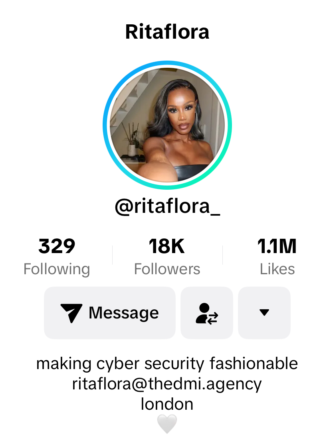Screen dimensions: 325x444
Task: Click the Ritaflora display name title
Action: (167, 32)
